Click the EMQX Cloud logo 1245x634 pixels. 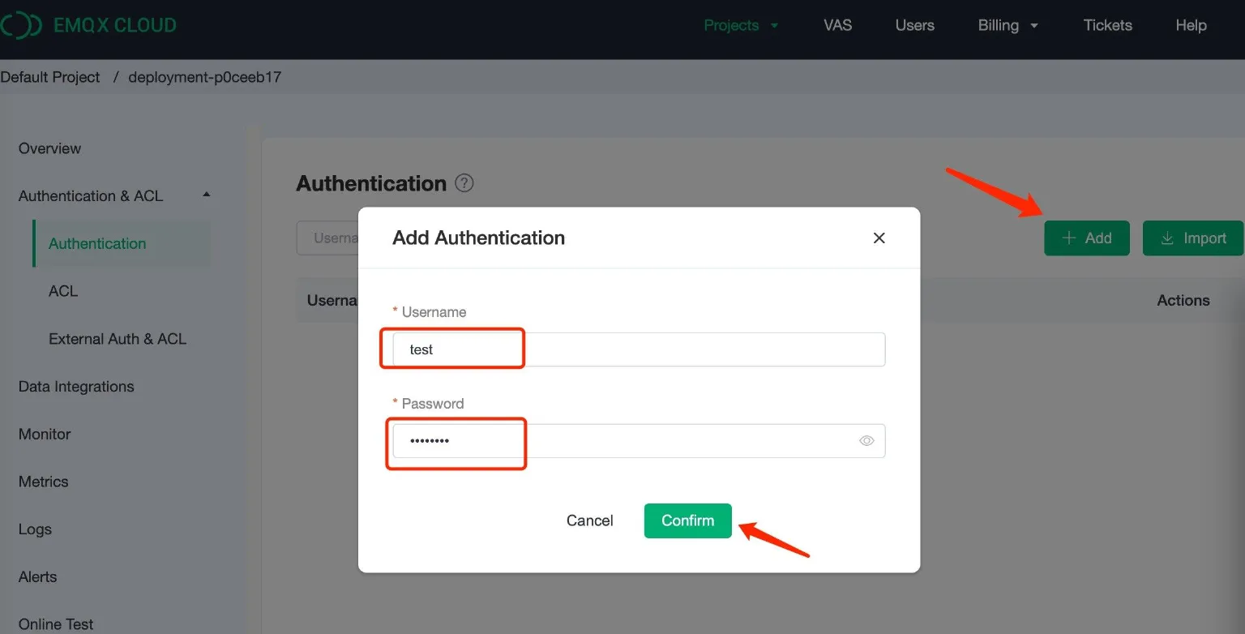89,24
